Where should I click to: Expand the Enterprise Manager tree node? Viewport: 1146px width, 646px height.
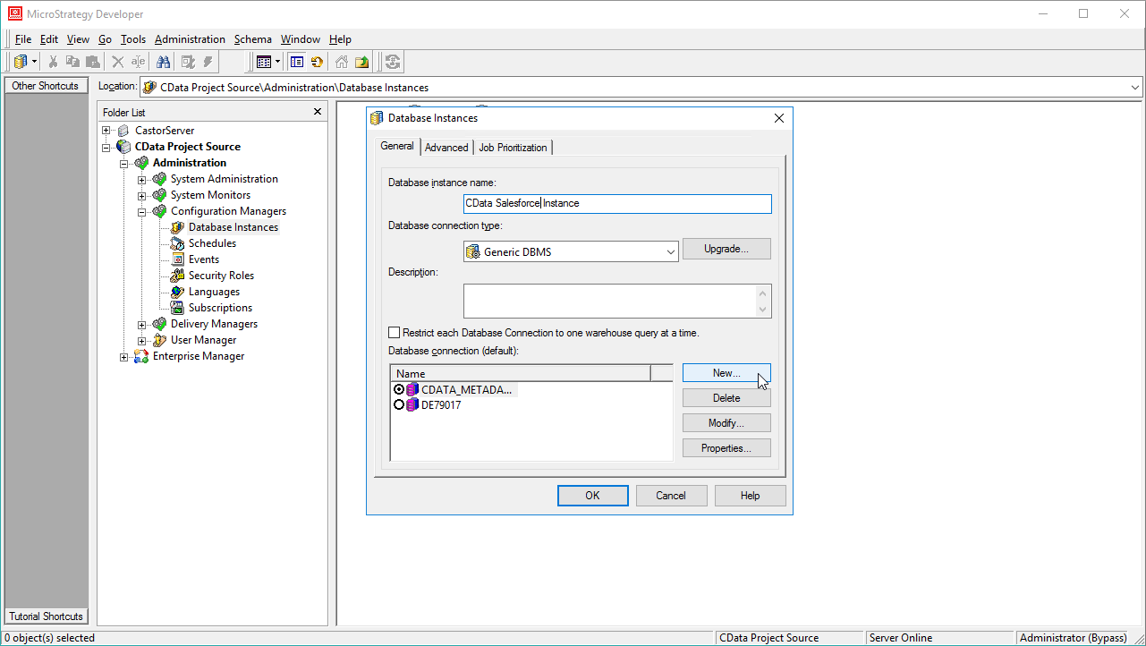point(124,357)
